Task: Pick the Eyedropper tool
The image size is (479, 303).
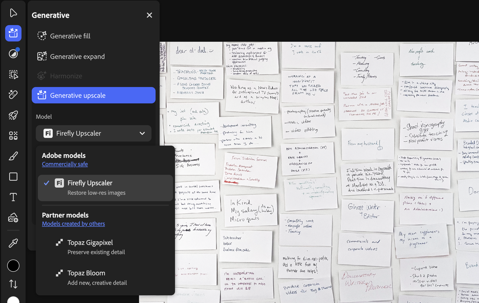Action: 13,243
